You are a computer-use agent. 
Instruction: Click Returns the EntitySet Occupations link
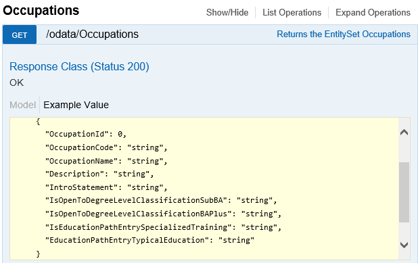344,34
